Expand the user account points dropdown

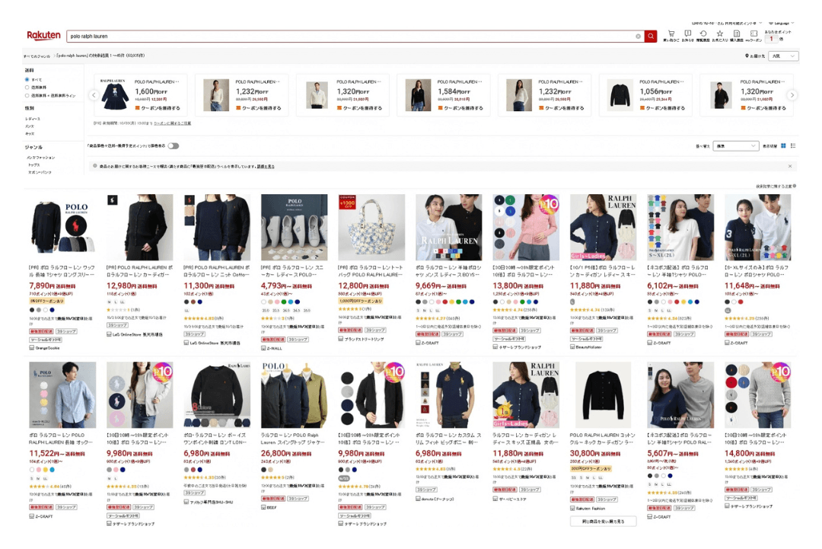point(727,23)
